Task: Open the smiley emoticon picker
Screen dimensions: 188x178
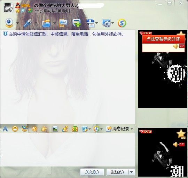Action: tap(15, 129)
